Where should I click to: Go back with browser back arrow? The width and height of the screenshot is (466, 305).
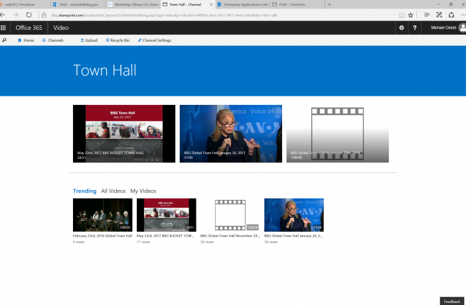pos(3,15)
